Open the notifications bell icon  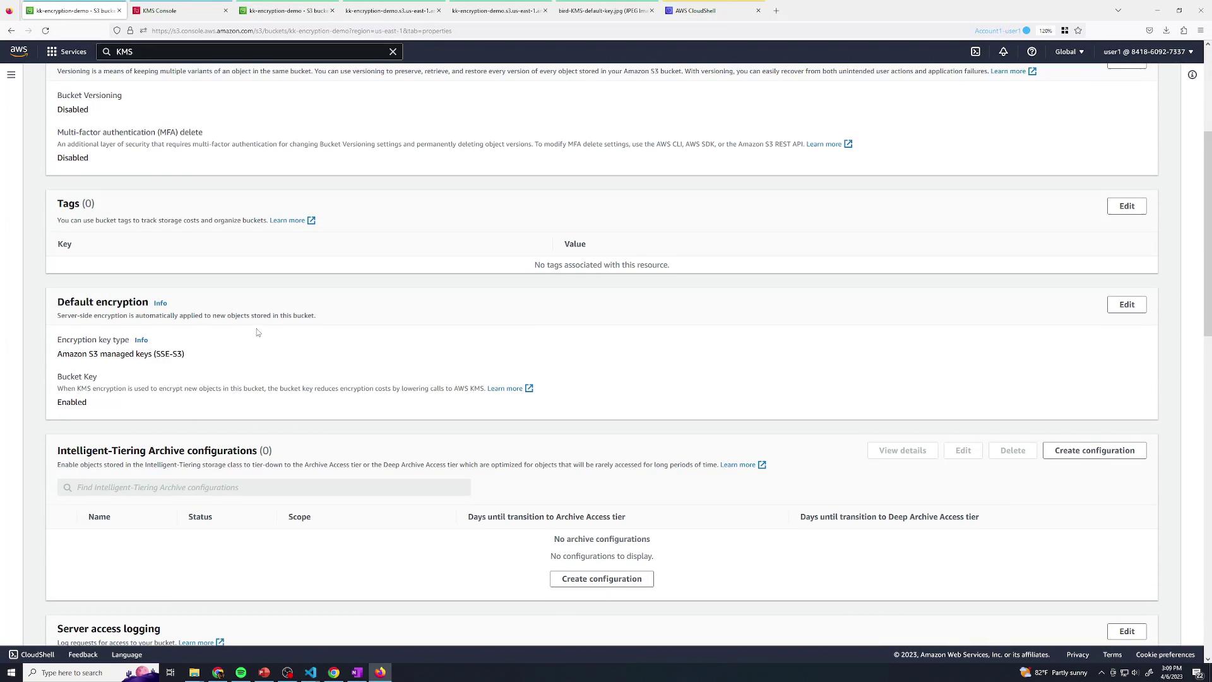1003,52
